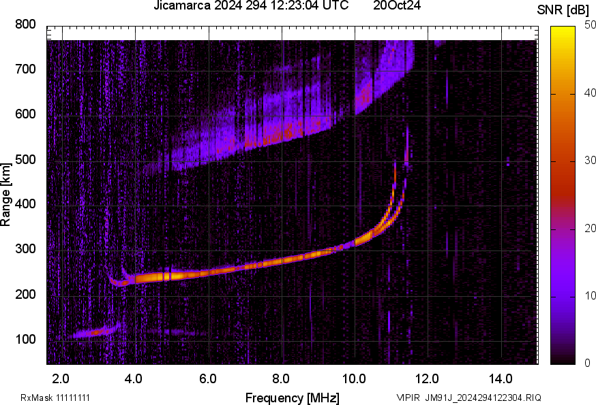The height and width of the screenshot is (405, 596).
Task: Click the range tick label '800'
Action: pos(25,25)
